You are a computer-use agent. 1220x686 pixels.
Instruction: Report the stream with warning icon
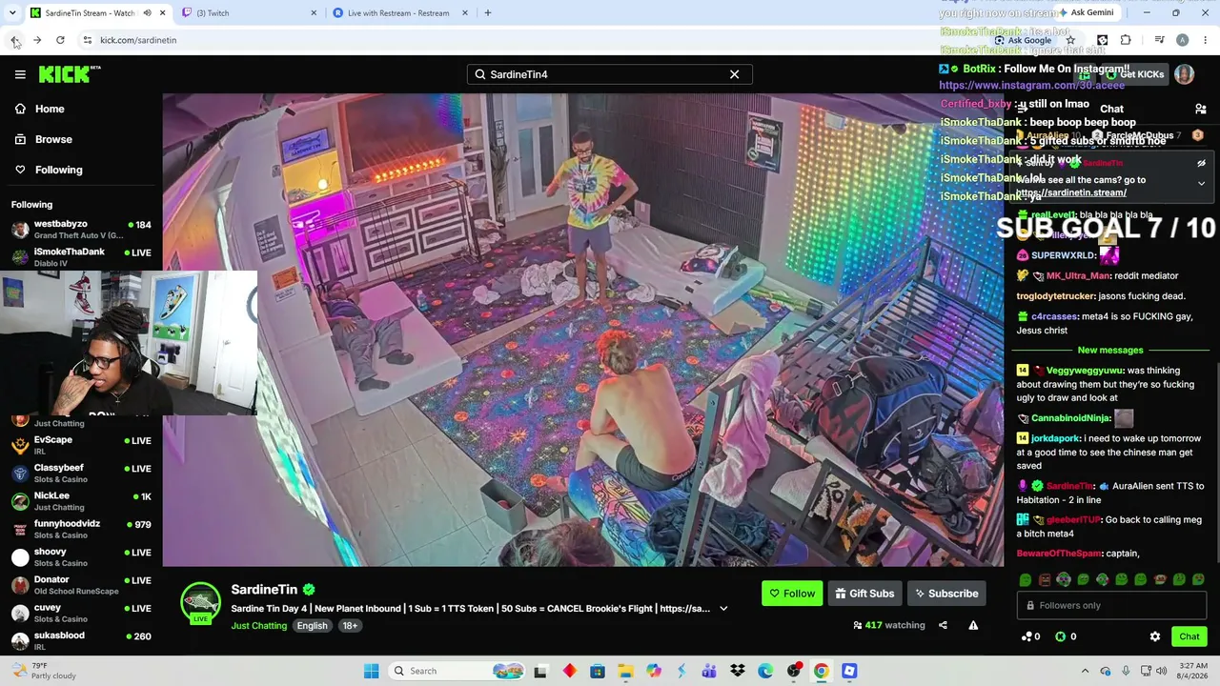(973, 625)
